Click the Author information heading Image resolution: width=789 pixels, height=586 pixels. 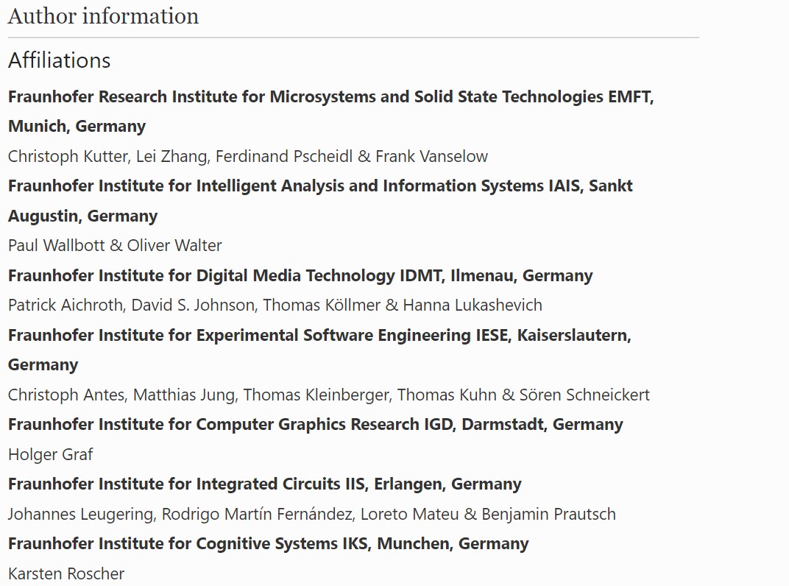coord(103,16)
